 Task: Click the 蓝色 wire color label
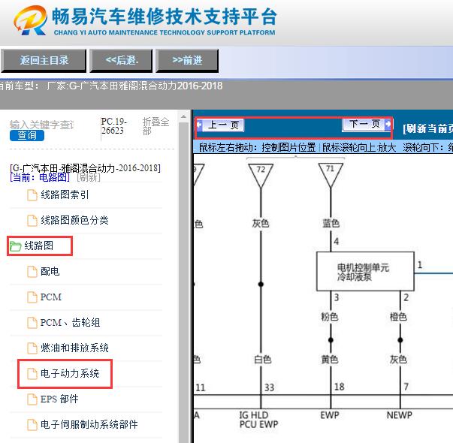click(331, 223)
